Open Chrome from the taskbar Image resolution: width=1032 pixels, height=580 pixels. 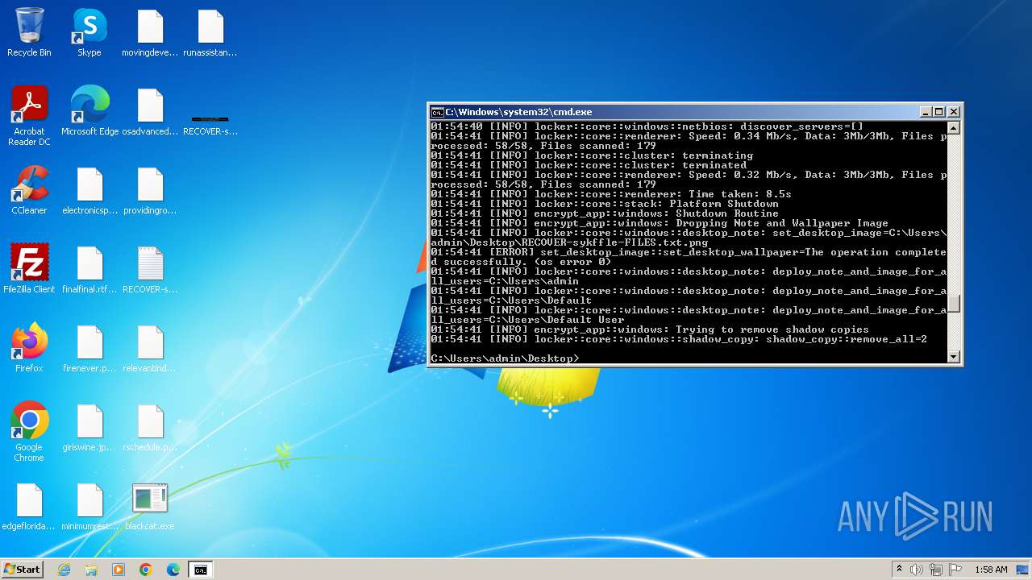pyautogui.click(x=146, y=570)
